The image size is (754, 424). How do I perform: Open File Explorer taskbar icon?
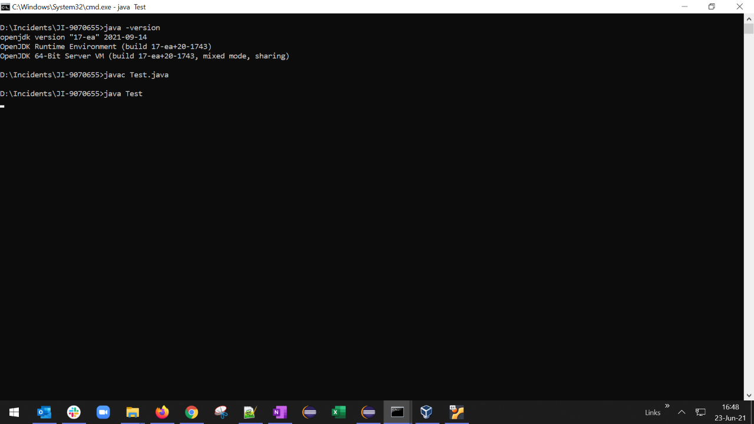tap(133, 412)
